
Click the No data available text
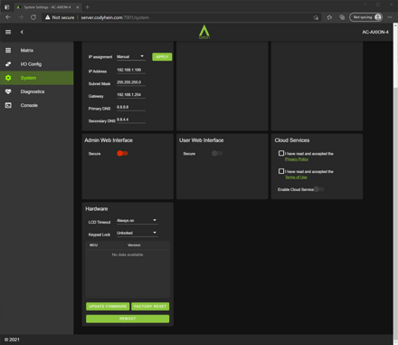(128, 254)
